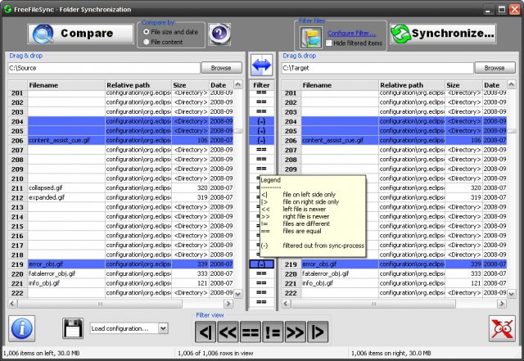Open help with the question mark icon
This screenshot has height=361, width=524.
[x=219, y=34]
